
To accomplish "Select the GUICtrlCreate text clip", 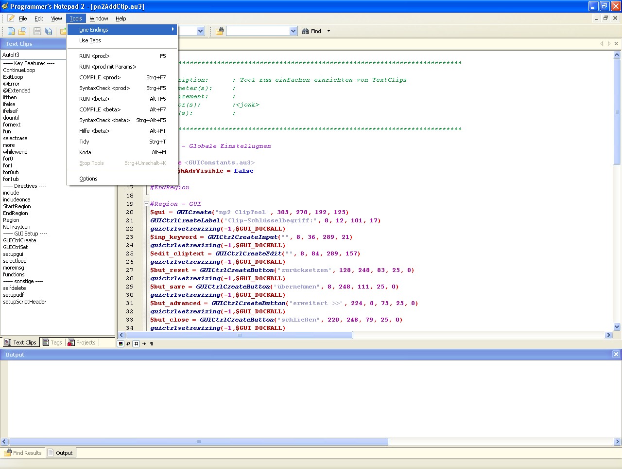I will [19, 240].
